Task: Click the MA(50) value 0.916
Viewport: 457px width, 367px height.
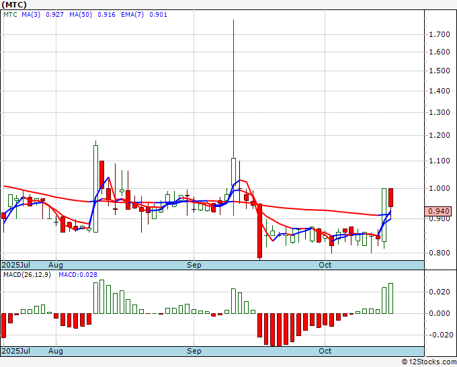Action: (106, 15)
